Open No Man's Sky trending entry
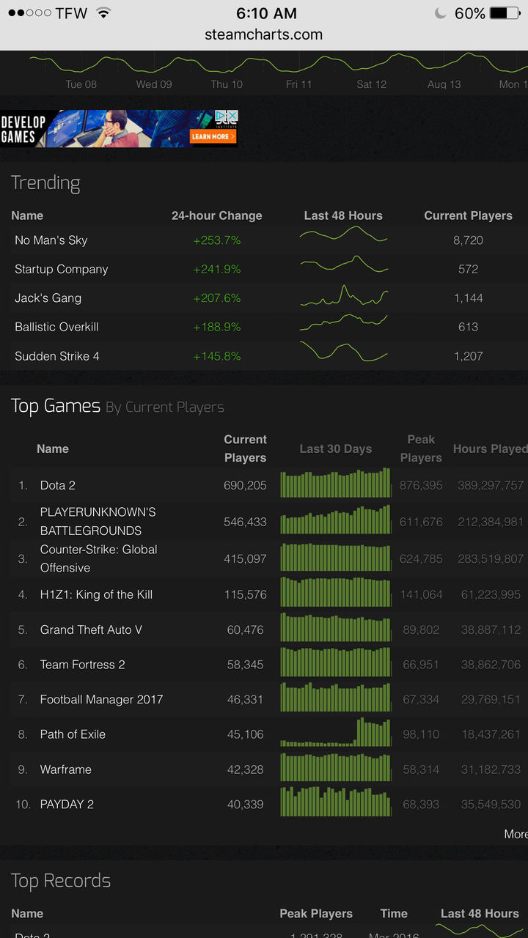Viewport: 528px width, 938px height. 51,240
